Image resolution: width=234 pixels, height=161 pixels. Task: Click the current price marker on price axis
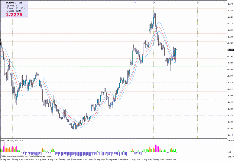231,50
